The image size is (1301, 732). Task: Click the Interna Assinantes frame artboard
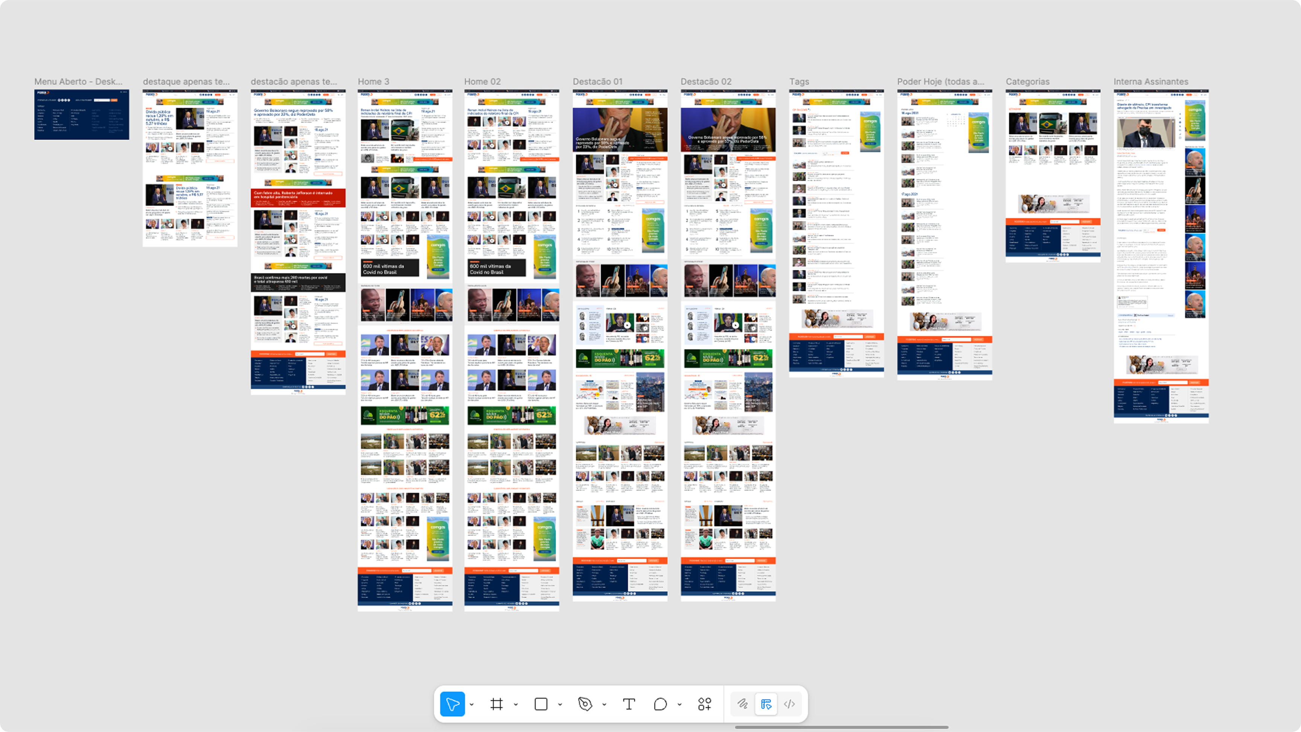1161,256
